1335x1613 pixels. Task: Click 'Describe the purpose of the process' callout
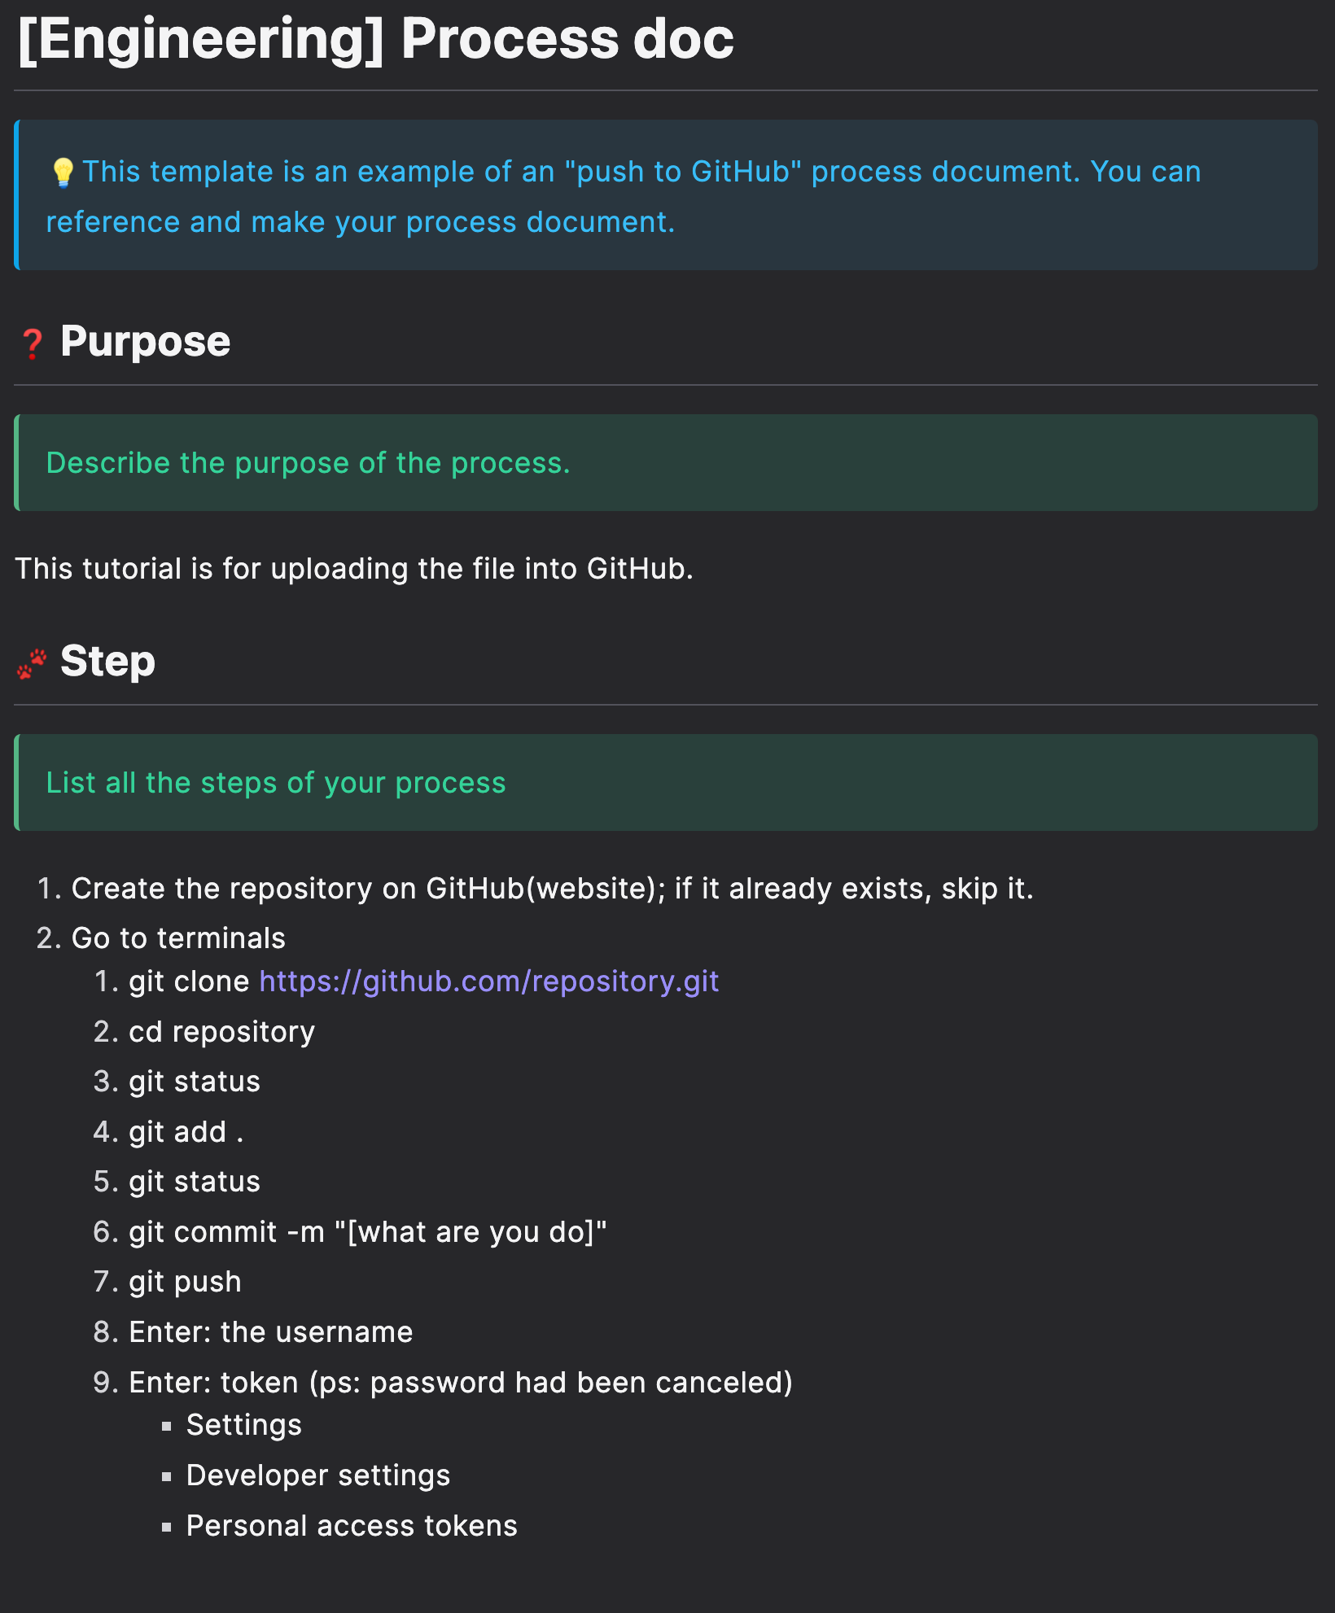[x=308, y=463]
